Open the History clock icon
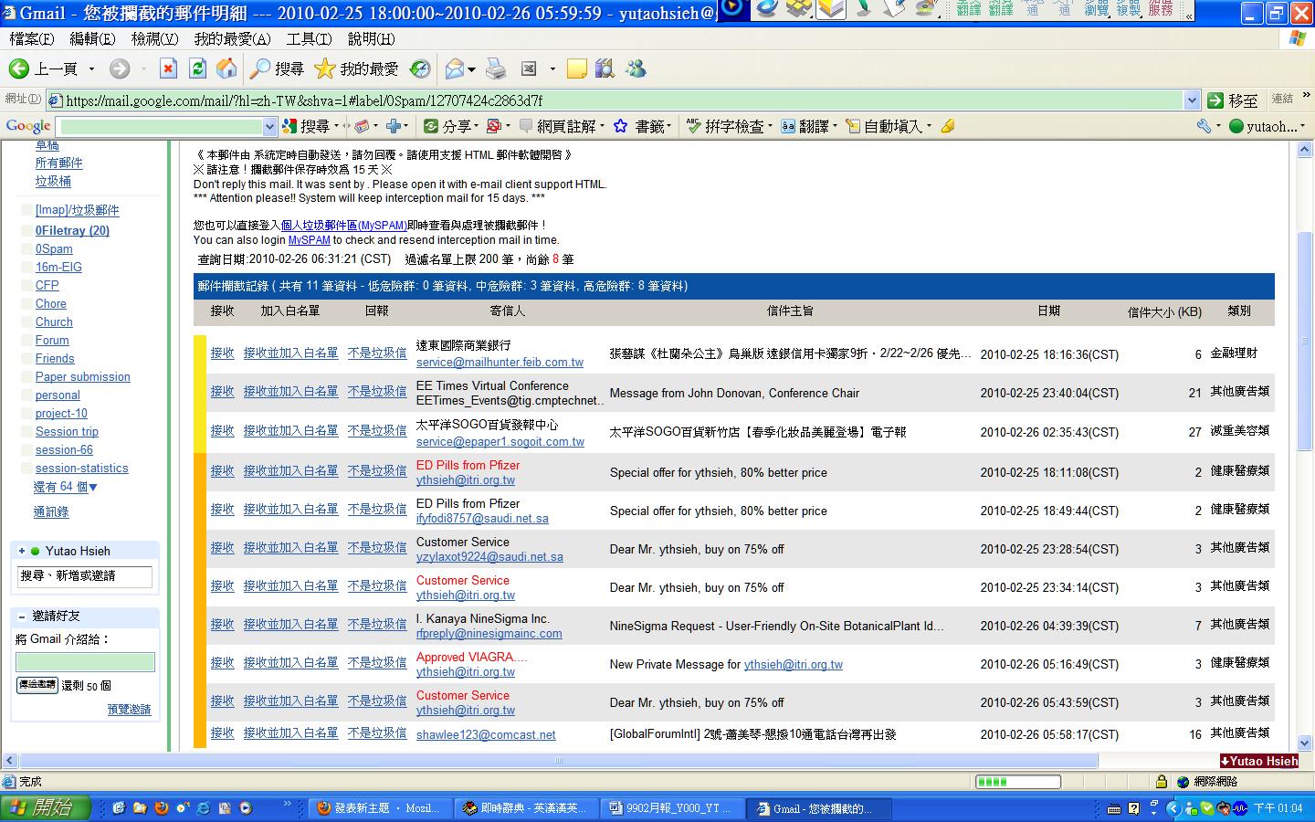1315x822 pixels. point(420,68)
